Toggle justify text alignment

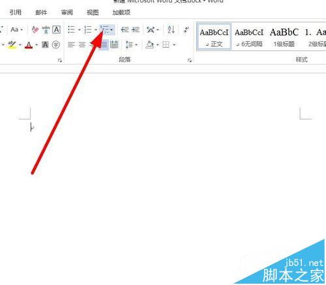pyautogui.click(x=104, y=45)
